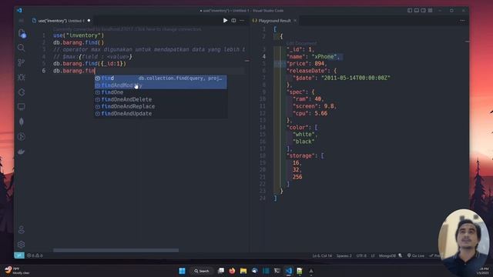This screenshot has width=493, height=277.
Task: Change the MongoDB language mode
Action: (387, 255)
